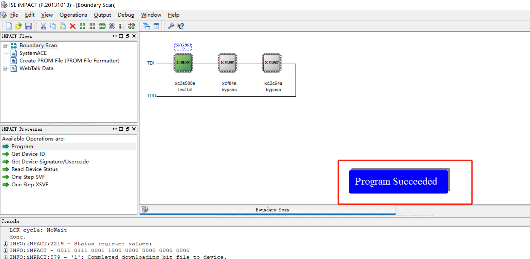Activate the What's This help cursor icon
Image resolution: width=530 pixels, height=259 pixels.
tap(181, 26)
